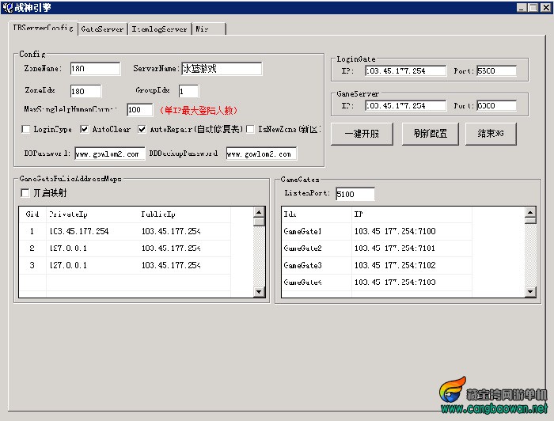
Task: Click the address maps list scroll-down arrow
Action: click(259, 292)
